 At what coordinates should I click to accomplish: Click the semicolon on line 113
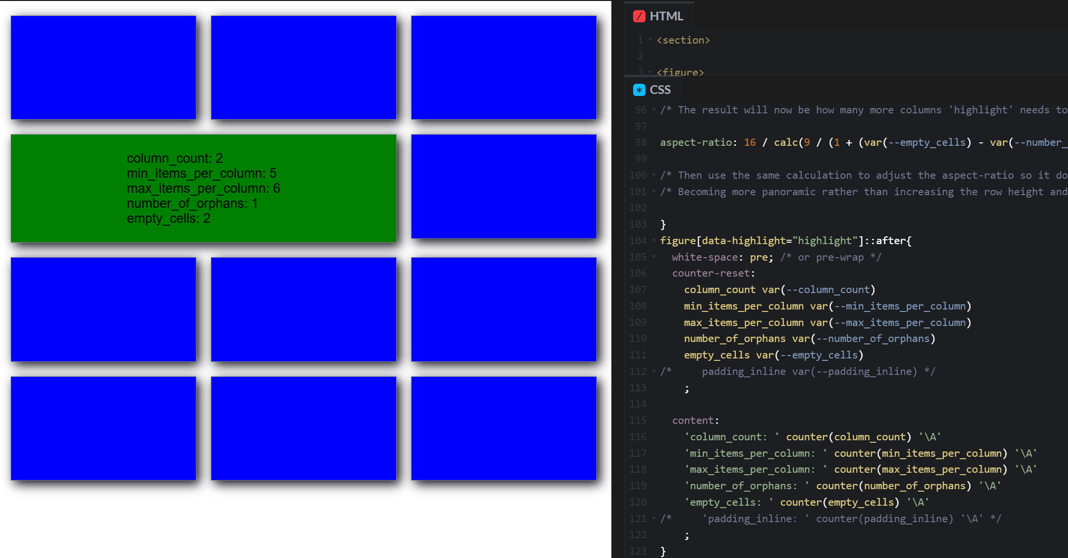(x=687, y=388)
